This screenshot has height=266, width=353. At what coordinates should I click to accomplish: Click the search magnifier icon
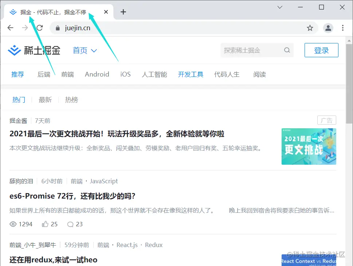point(287,50)
